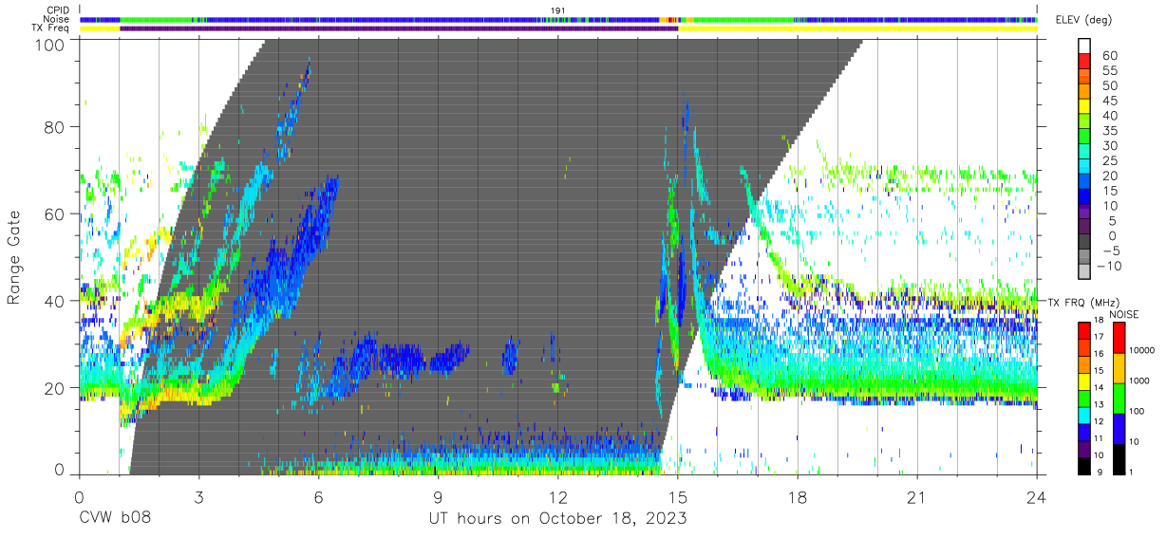Viewport: 1166px width, 538px height.
Task: Click the Noise label beside the top strip
Action: coord(56,19)
